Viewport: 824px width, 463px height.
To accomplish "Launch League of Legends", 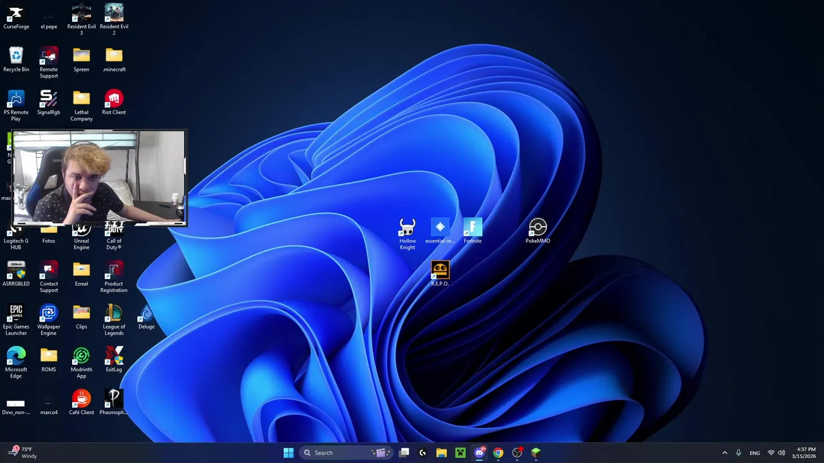I will pyautogui.click(x=114, y=320).
